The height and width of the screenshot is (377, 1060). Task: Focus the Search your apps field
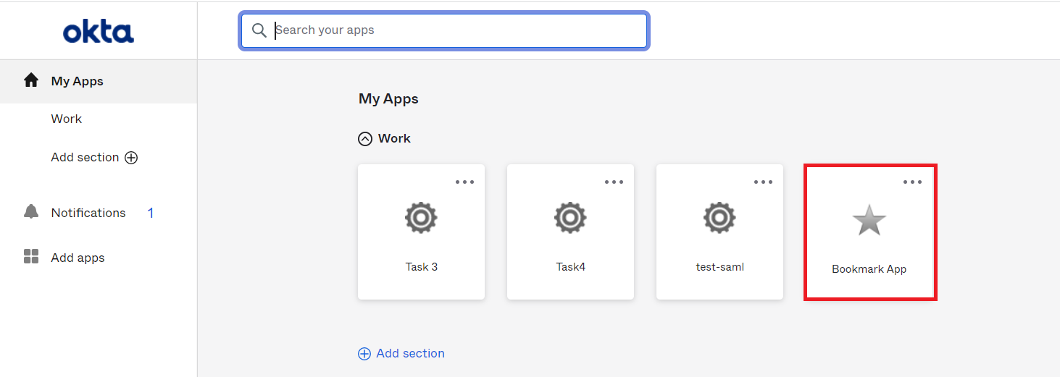click(444, 30)
